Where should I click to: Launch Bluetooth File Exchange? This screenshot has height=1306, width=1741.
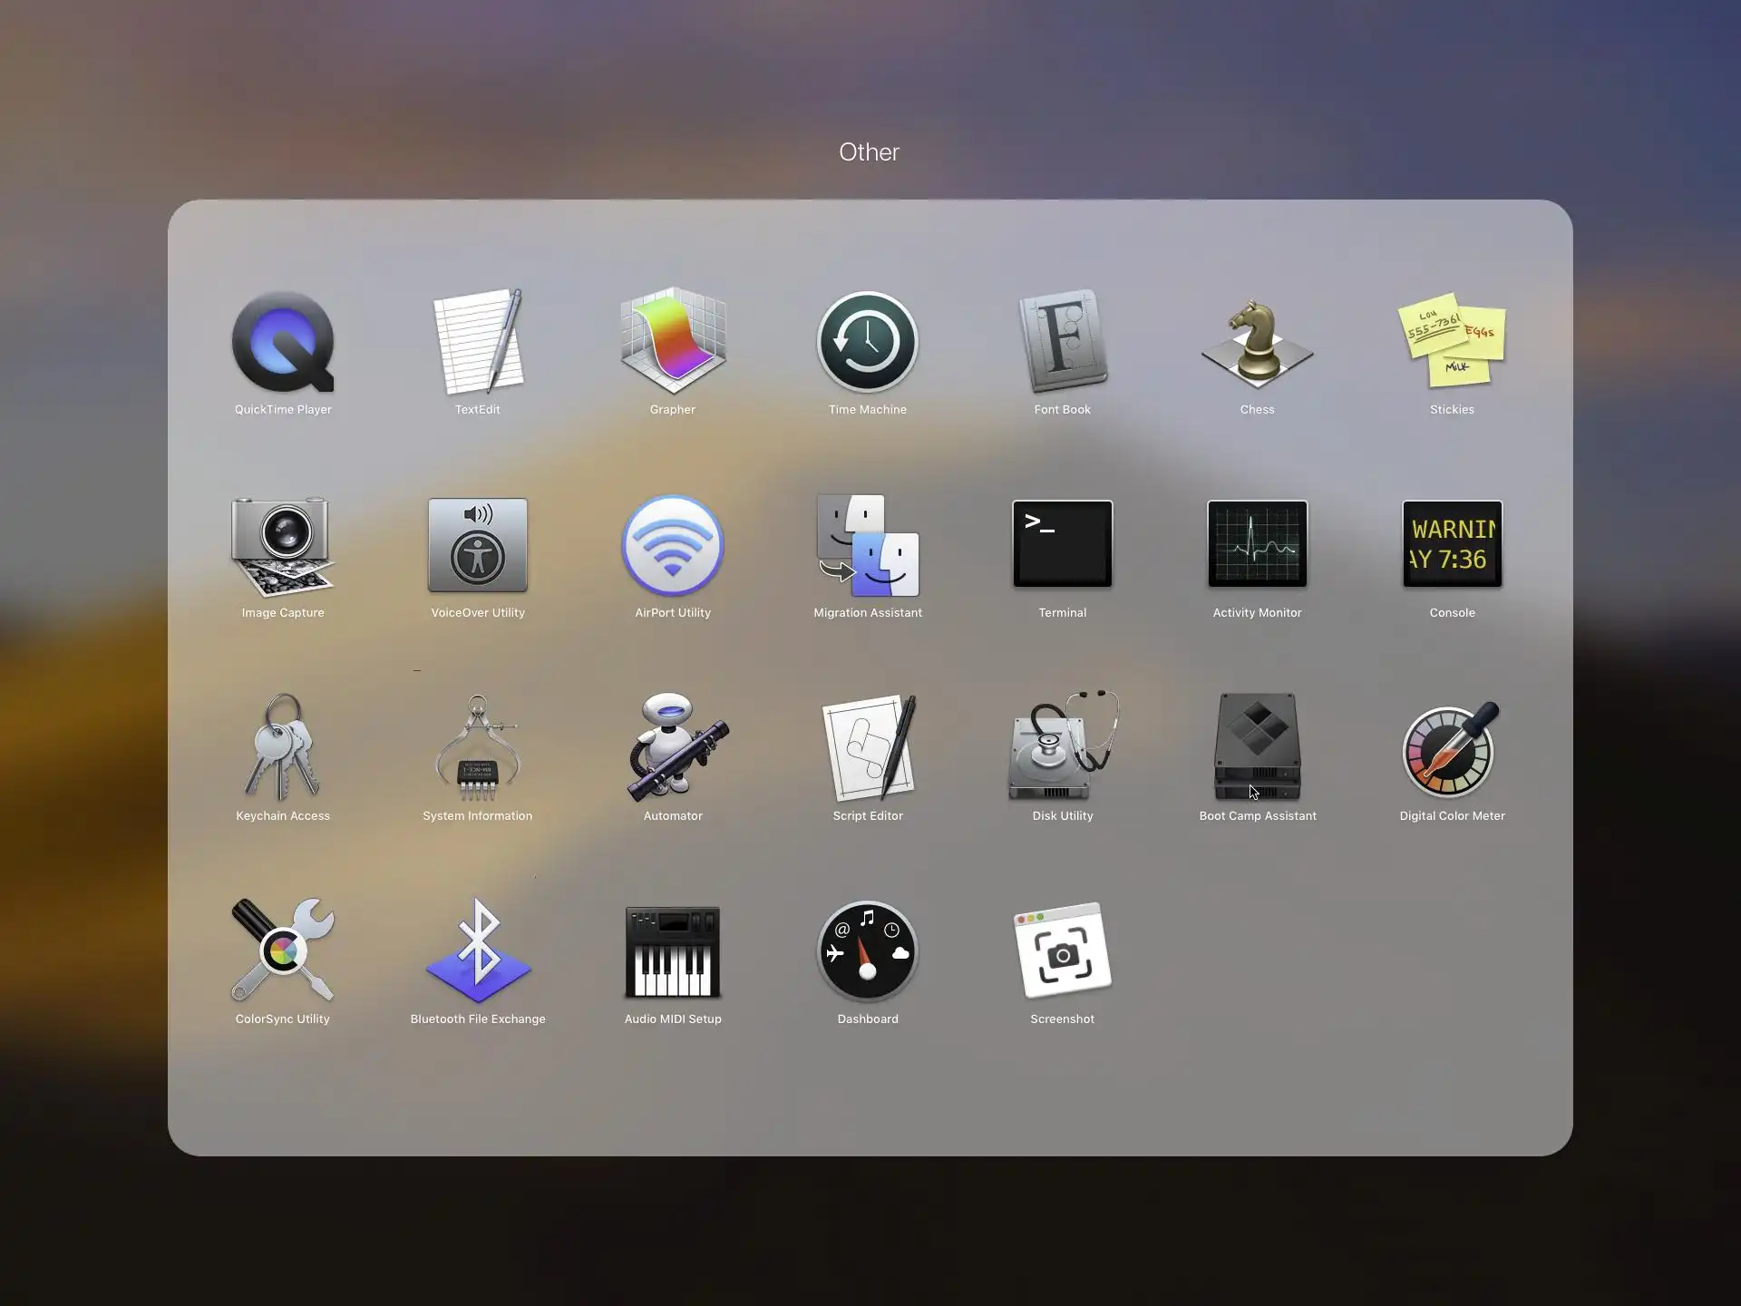tap(478, 950)
